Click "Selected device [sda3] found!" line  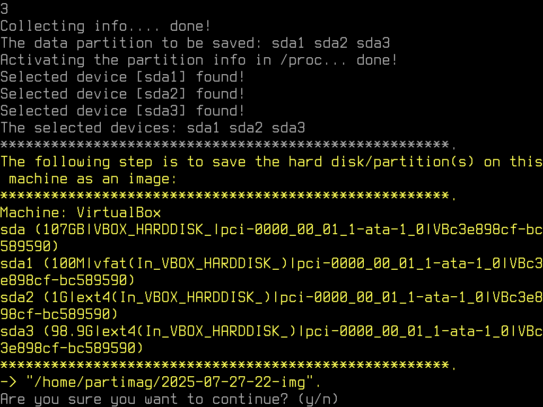(122, 111)
